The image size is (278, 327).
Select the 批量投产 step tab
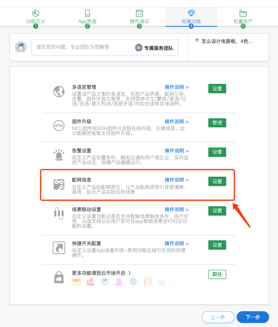243,17
